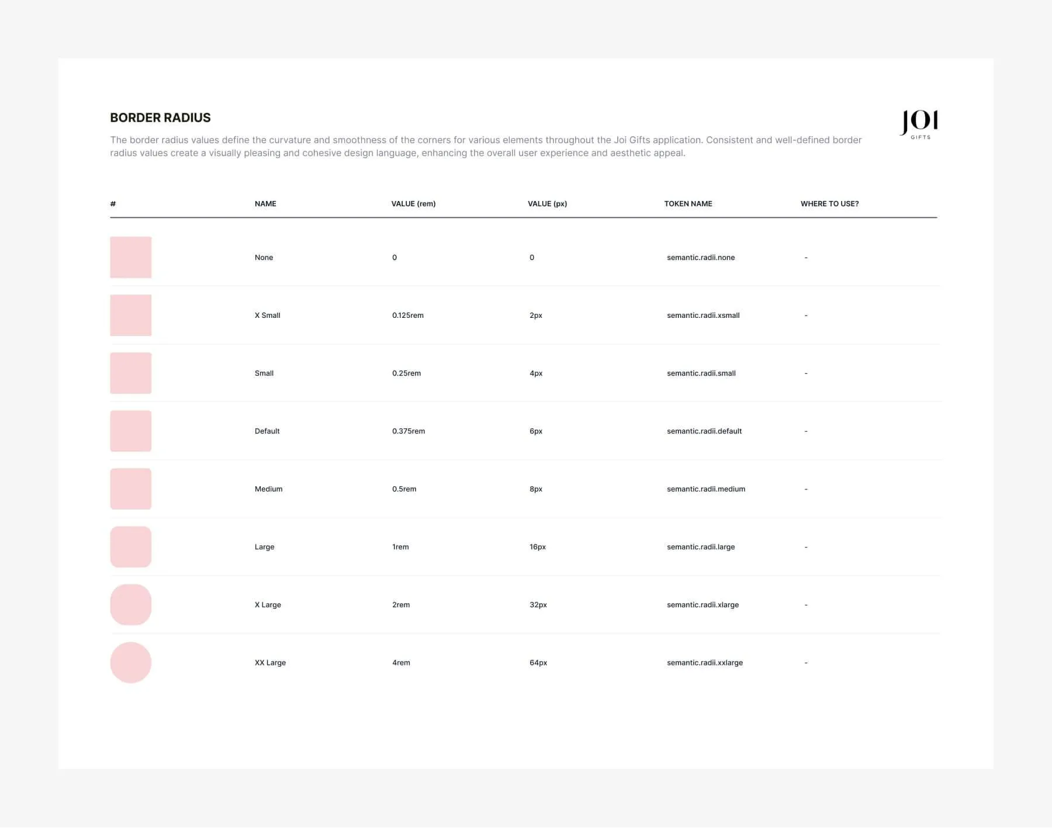Image resolution: width=1052 pixels, height=828 pixels.
Task: Click the 1rem value
Action: (400, 546)
